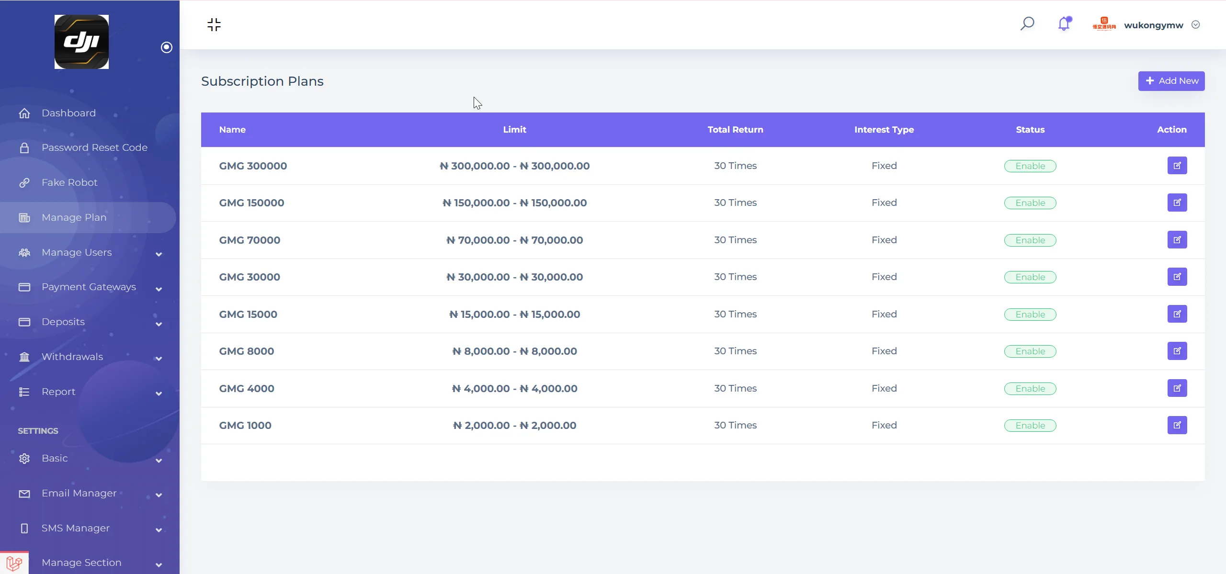Click Enable status badge for GMG 15000
This screenshot has width=1226, height=574.
pyautogui.click(x=1030, y=315)
